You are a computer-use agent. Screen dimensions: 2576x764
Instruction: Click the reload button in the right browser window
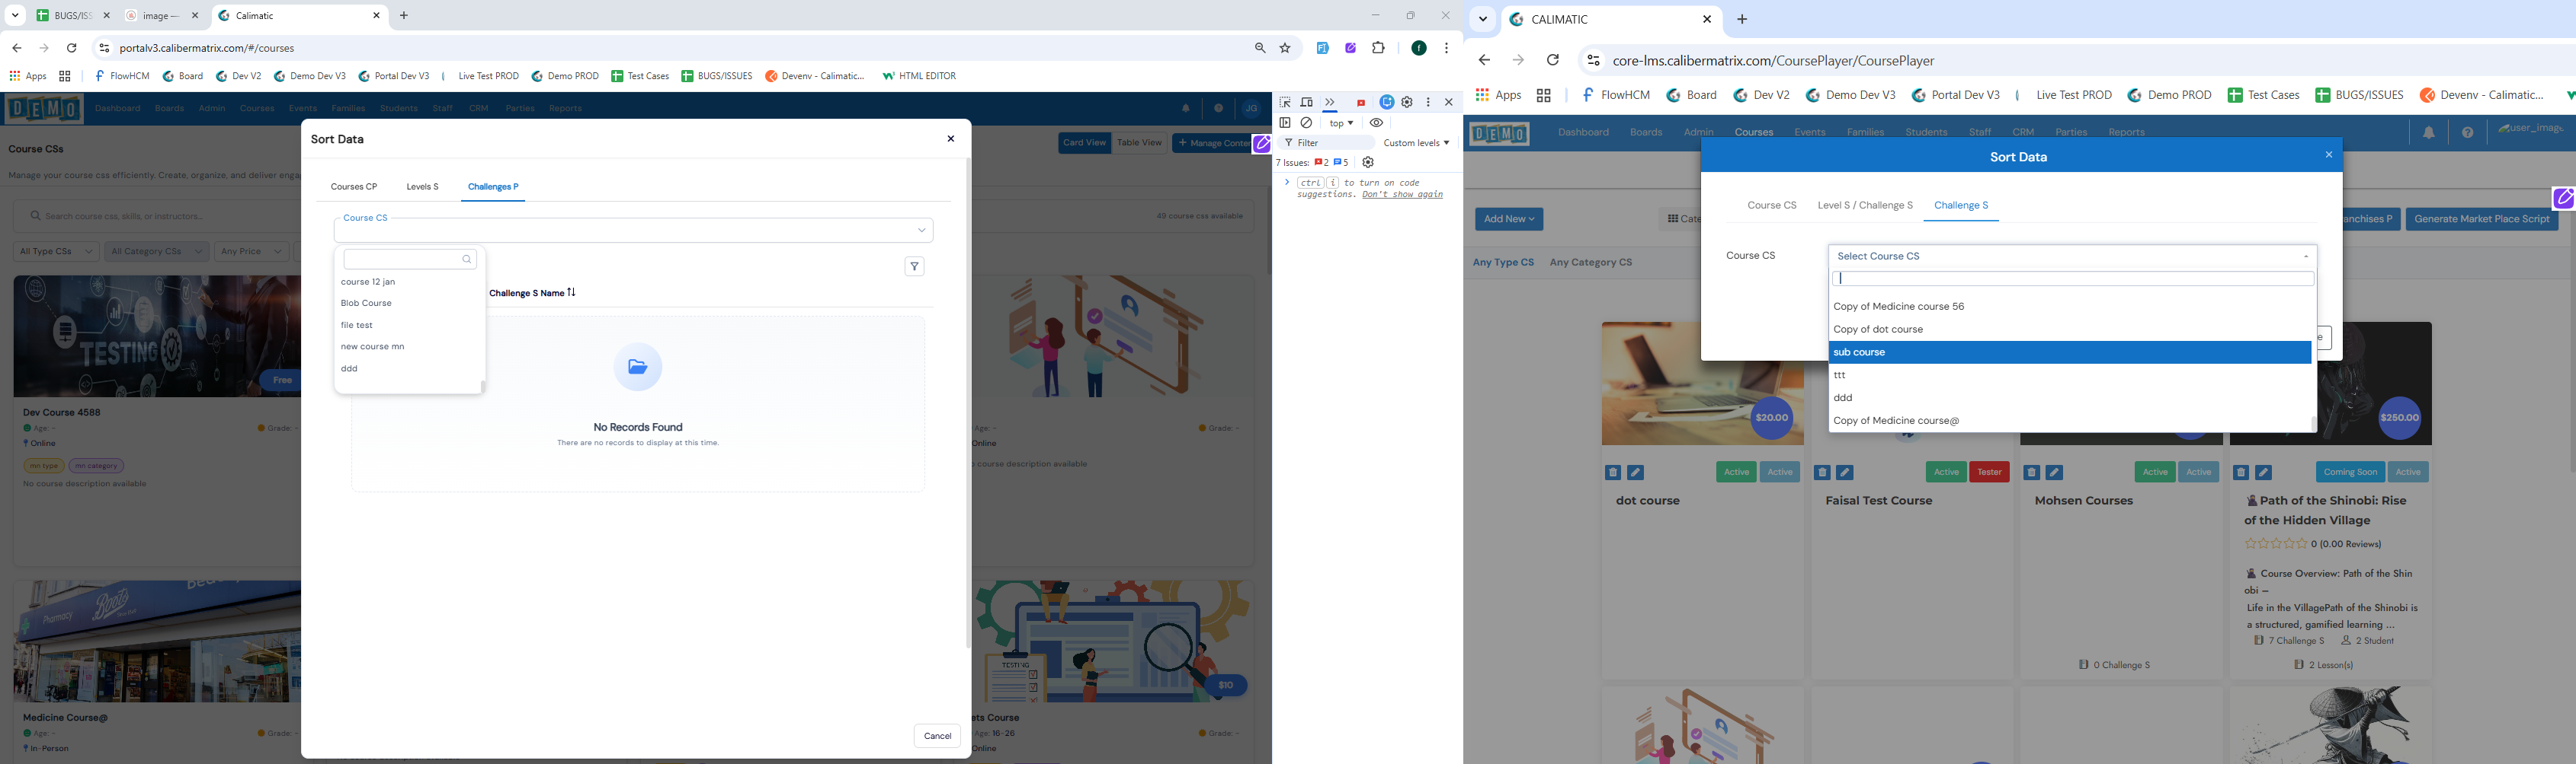[x=1552, y=61]
